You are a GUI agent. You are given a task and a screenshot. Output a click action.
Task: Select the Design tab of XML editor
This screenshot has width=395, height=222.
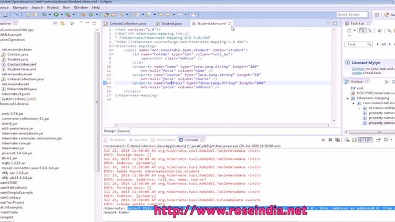pos(110,131)
